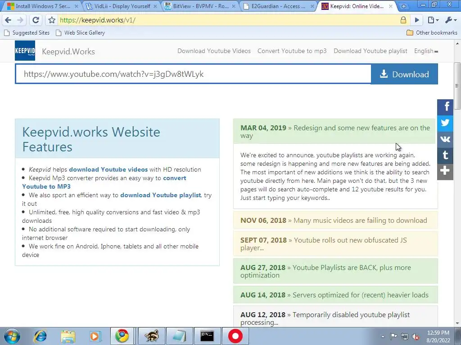Screen dimensions: 461x345
Task: Launch Internet Explorer from the taskbar
Action: coord(40,336)
